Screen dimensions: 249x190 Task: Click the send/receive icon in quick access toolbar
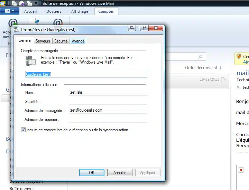click(29, 3)
